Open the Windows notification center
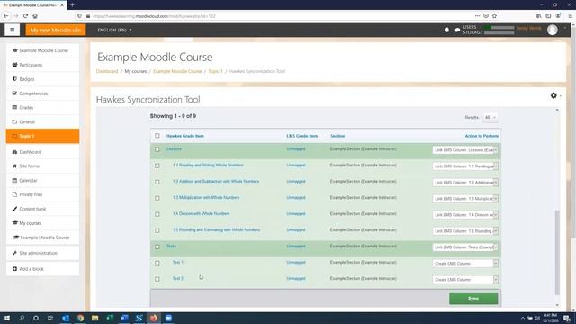The width and height of the screenshot is (576, 324). [x=567, y=318]
